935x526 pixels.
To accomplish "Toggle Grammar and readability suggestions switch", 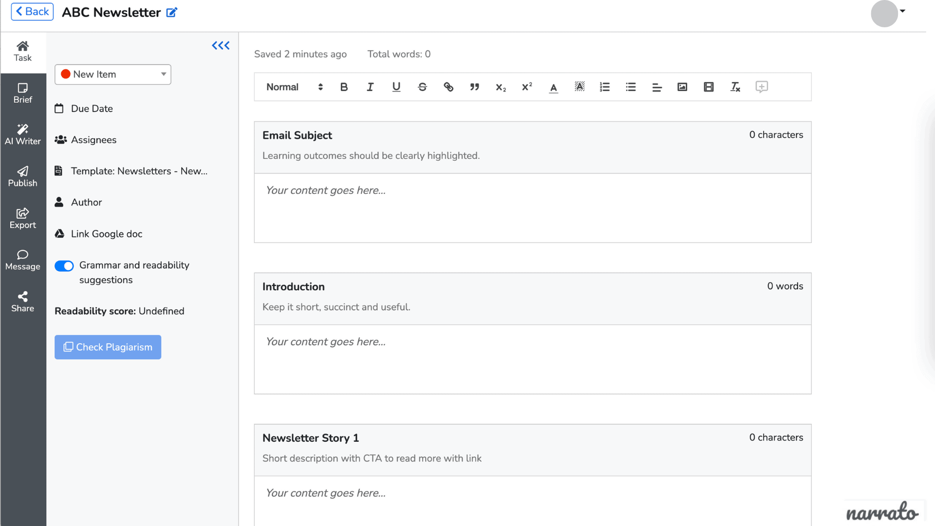I will click(64, 265).
